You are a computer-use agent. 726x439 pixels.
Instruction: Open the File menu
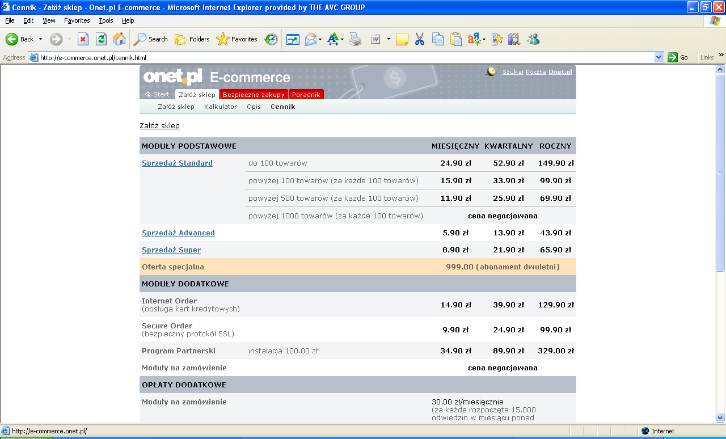click(x=10, y=20)
